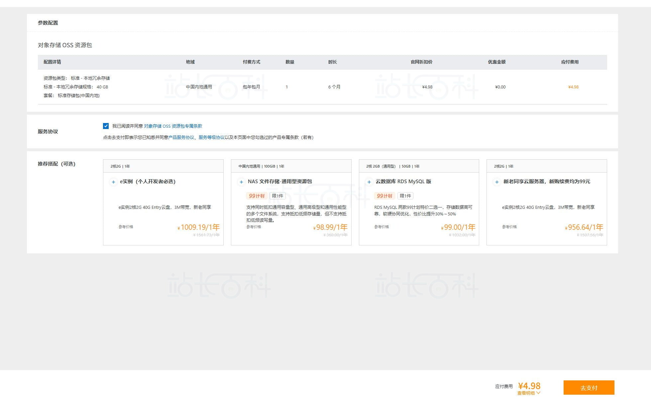
Task: Select the e实例 (个人开发者必选) card title
Action: pos(148,182)
